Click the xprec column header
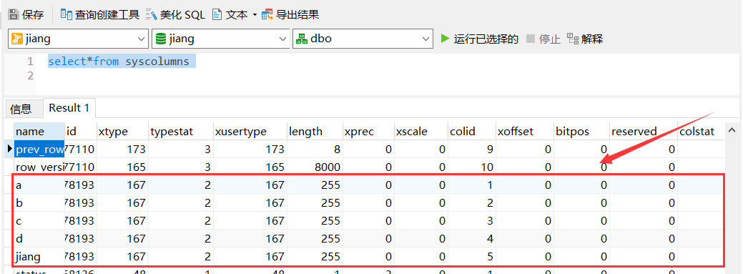The height and width of the screenshot is (274, 743). [x=368, y=132]
